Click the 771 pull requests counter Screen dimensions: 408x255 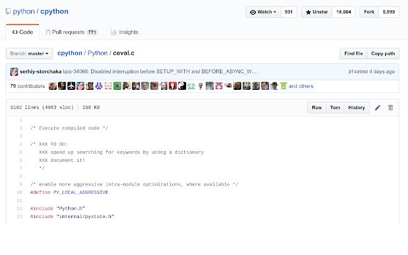(92, 33)
